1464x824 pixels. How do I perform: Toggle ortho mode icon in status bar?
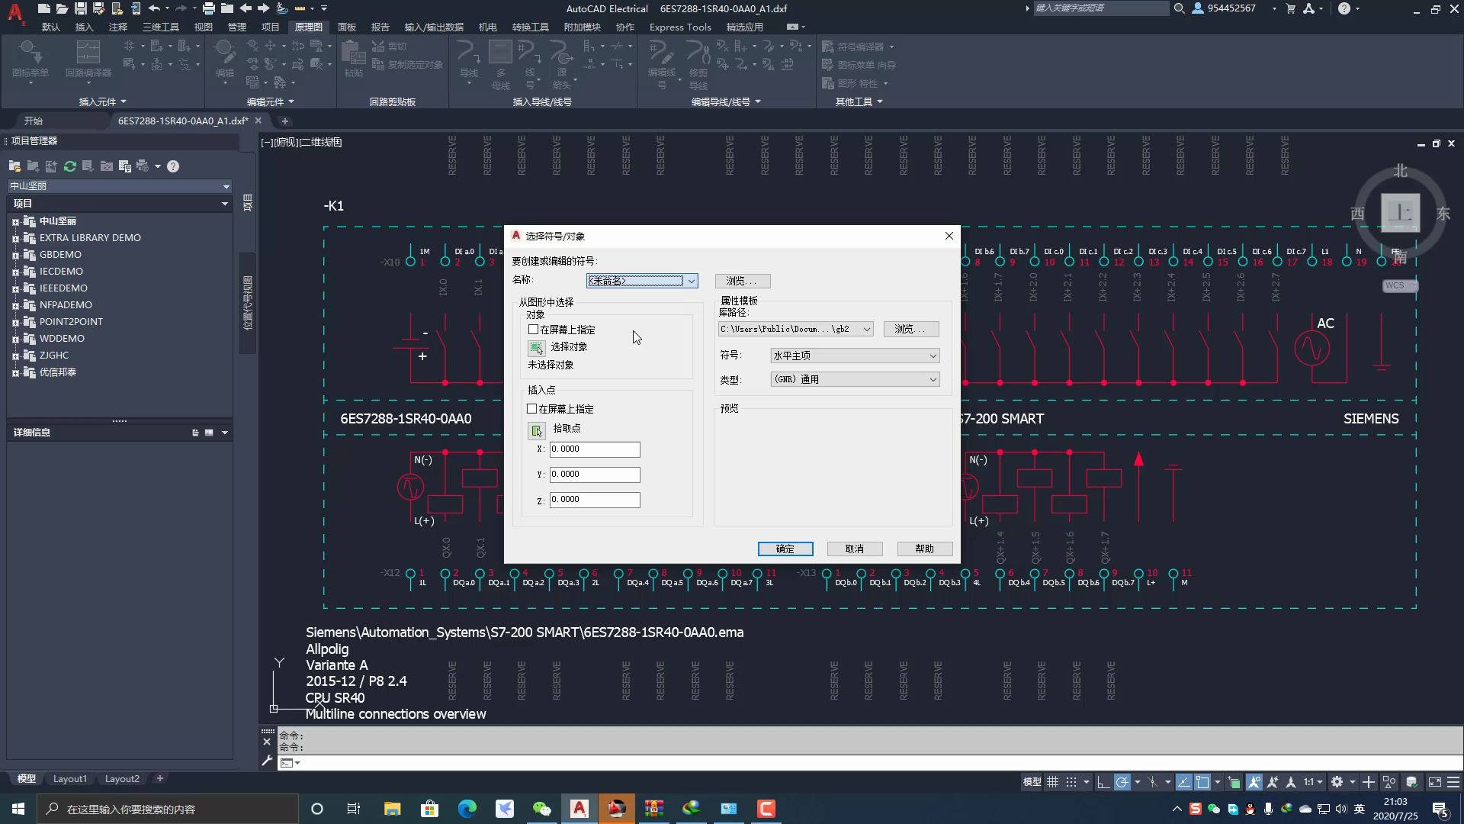(x=1103, y=782)
